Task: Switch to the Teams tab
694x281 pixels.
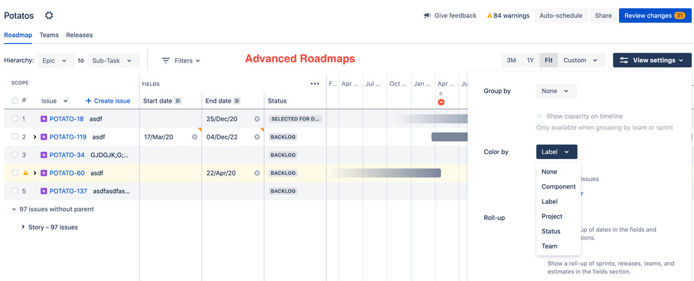Action: tap(49, 35)
